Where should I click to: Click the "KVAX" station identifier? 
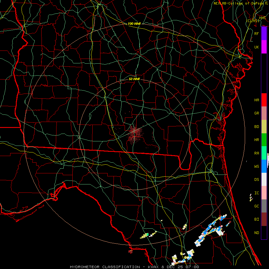click(x=154, y=267)
